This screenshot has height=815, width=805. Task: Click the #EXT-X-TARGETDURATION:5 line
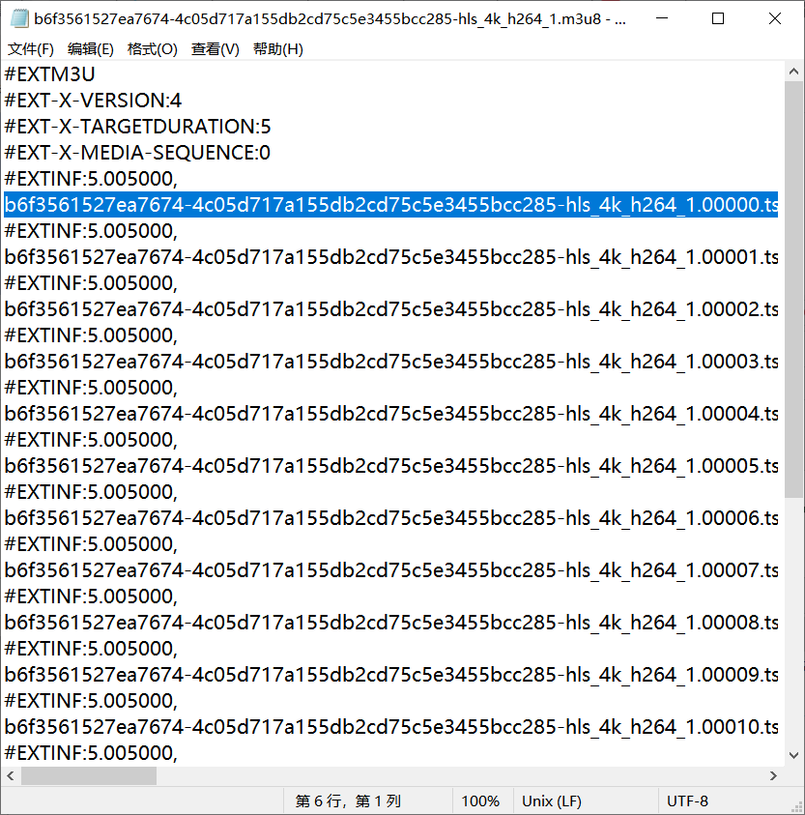coord(138,127)
